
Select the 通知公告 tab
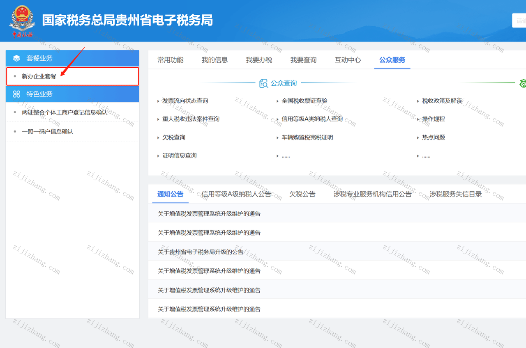coord(171,194)
